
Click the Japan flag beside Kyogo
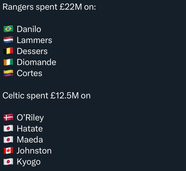click(8, 162)
